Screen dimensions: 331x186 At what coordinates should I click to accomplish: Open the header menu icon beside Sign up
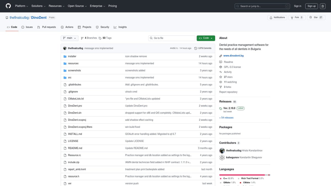pyautogui.click(x=323, y=6)
